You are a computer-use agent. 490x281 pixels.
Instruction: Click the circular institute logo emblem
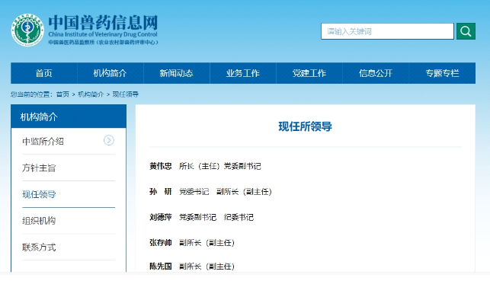point(27,30)
